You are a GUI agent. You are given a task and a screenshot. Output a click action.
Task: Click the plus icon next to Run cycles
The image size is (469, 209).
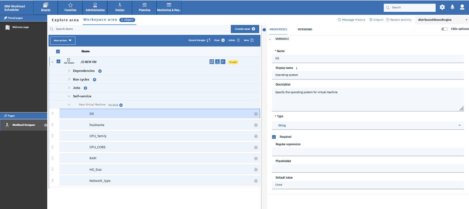point(94,80)
